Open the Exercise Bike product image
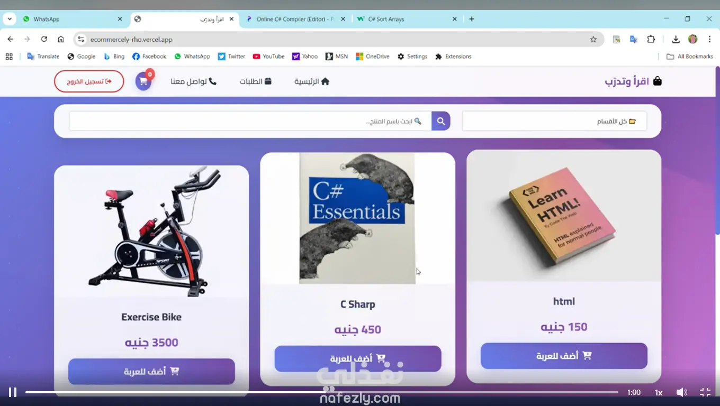This screenshot has height=406, width=720. 151,232
